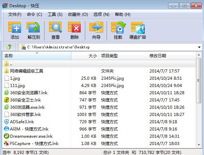Click the 1003 字节 size cell
The width and height of the screenshot is (204, 155).
coord(87,114)
